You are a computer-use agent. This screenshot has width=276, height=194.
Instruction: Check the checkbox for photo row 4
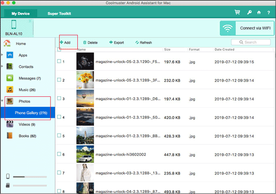point(59,117)
